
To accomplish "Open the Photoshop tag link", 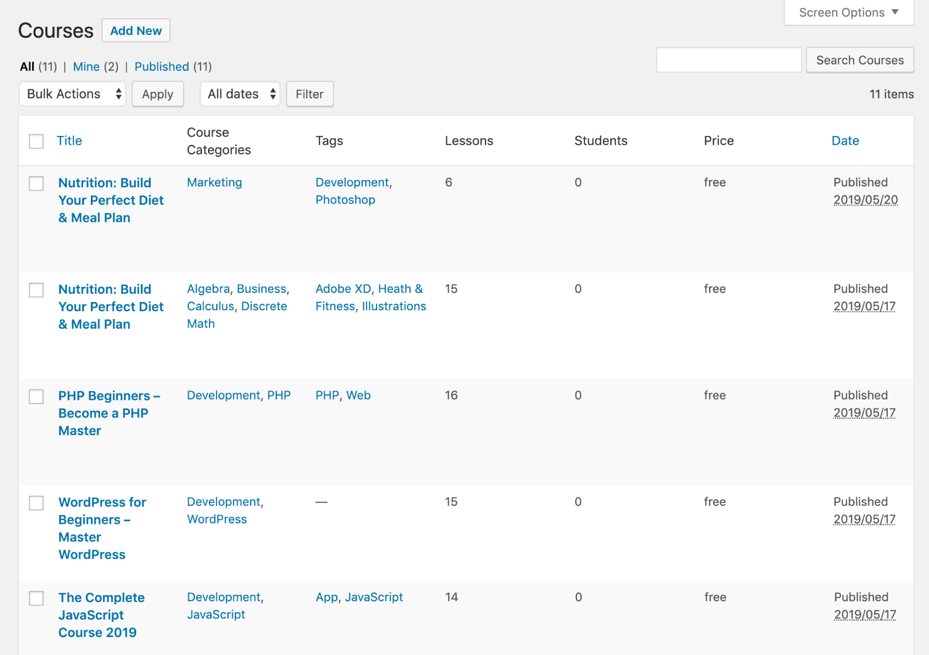I will pos(345,200).
